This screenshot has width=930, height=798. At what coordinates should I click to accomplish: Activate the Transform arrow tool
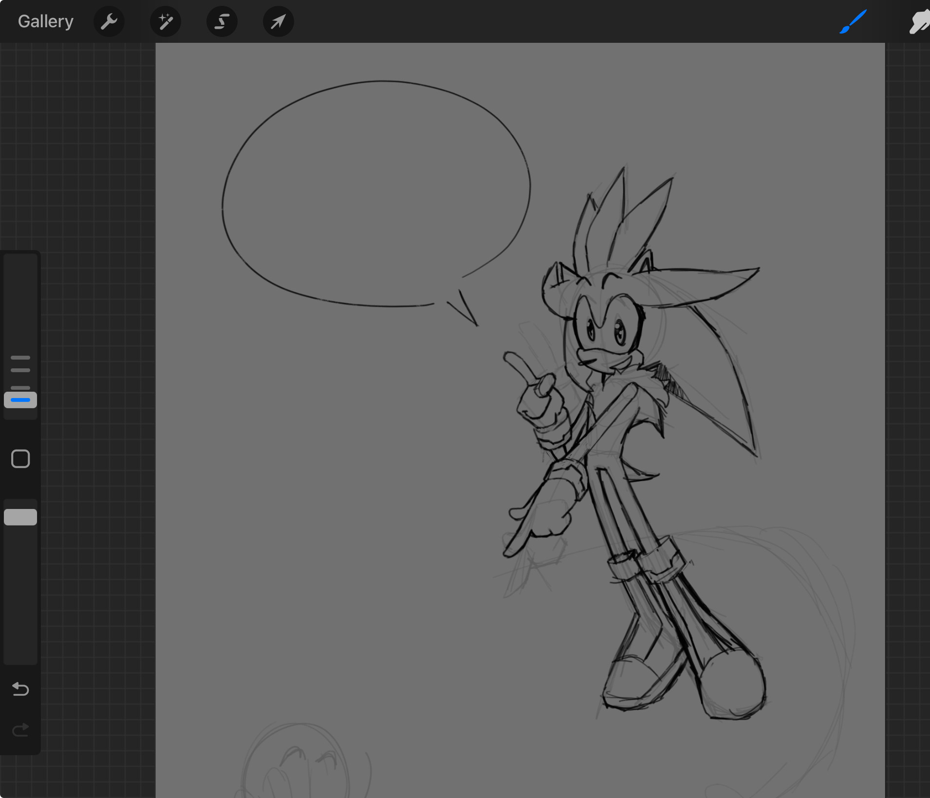pos(279,21)
